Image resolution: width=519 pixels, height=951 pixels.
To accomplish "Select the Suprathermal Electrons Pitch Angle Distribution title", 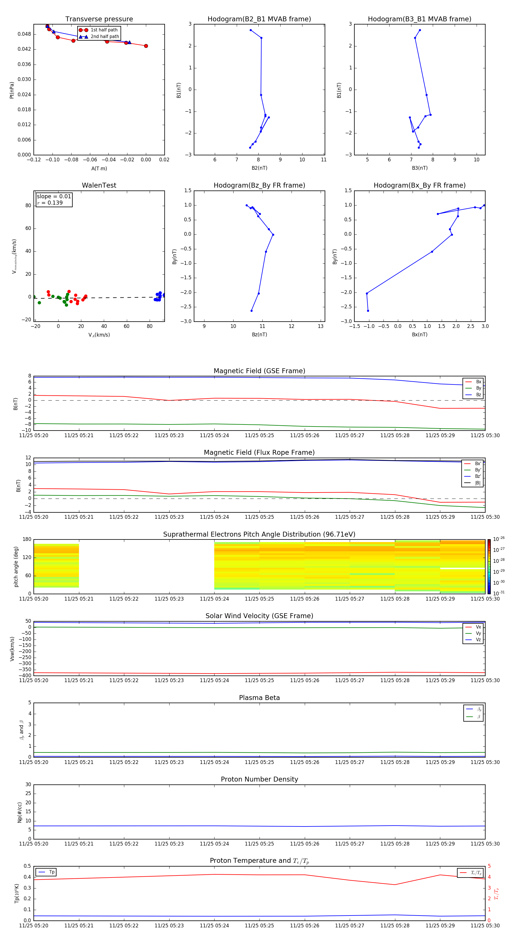I will pos(259,535).
